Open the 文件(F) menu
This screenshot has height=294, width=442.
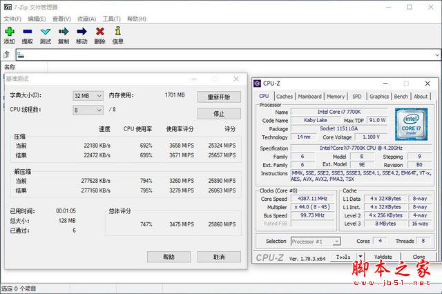[x=12, y=19]
